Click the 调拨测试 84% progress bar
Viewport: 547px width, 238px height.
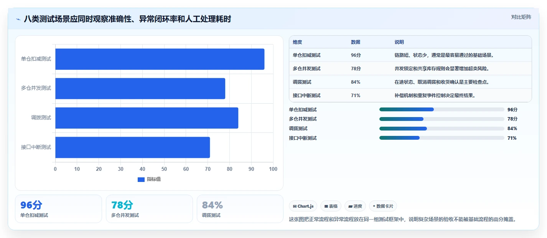[442, 129]
